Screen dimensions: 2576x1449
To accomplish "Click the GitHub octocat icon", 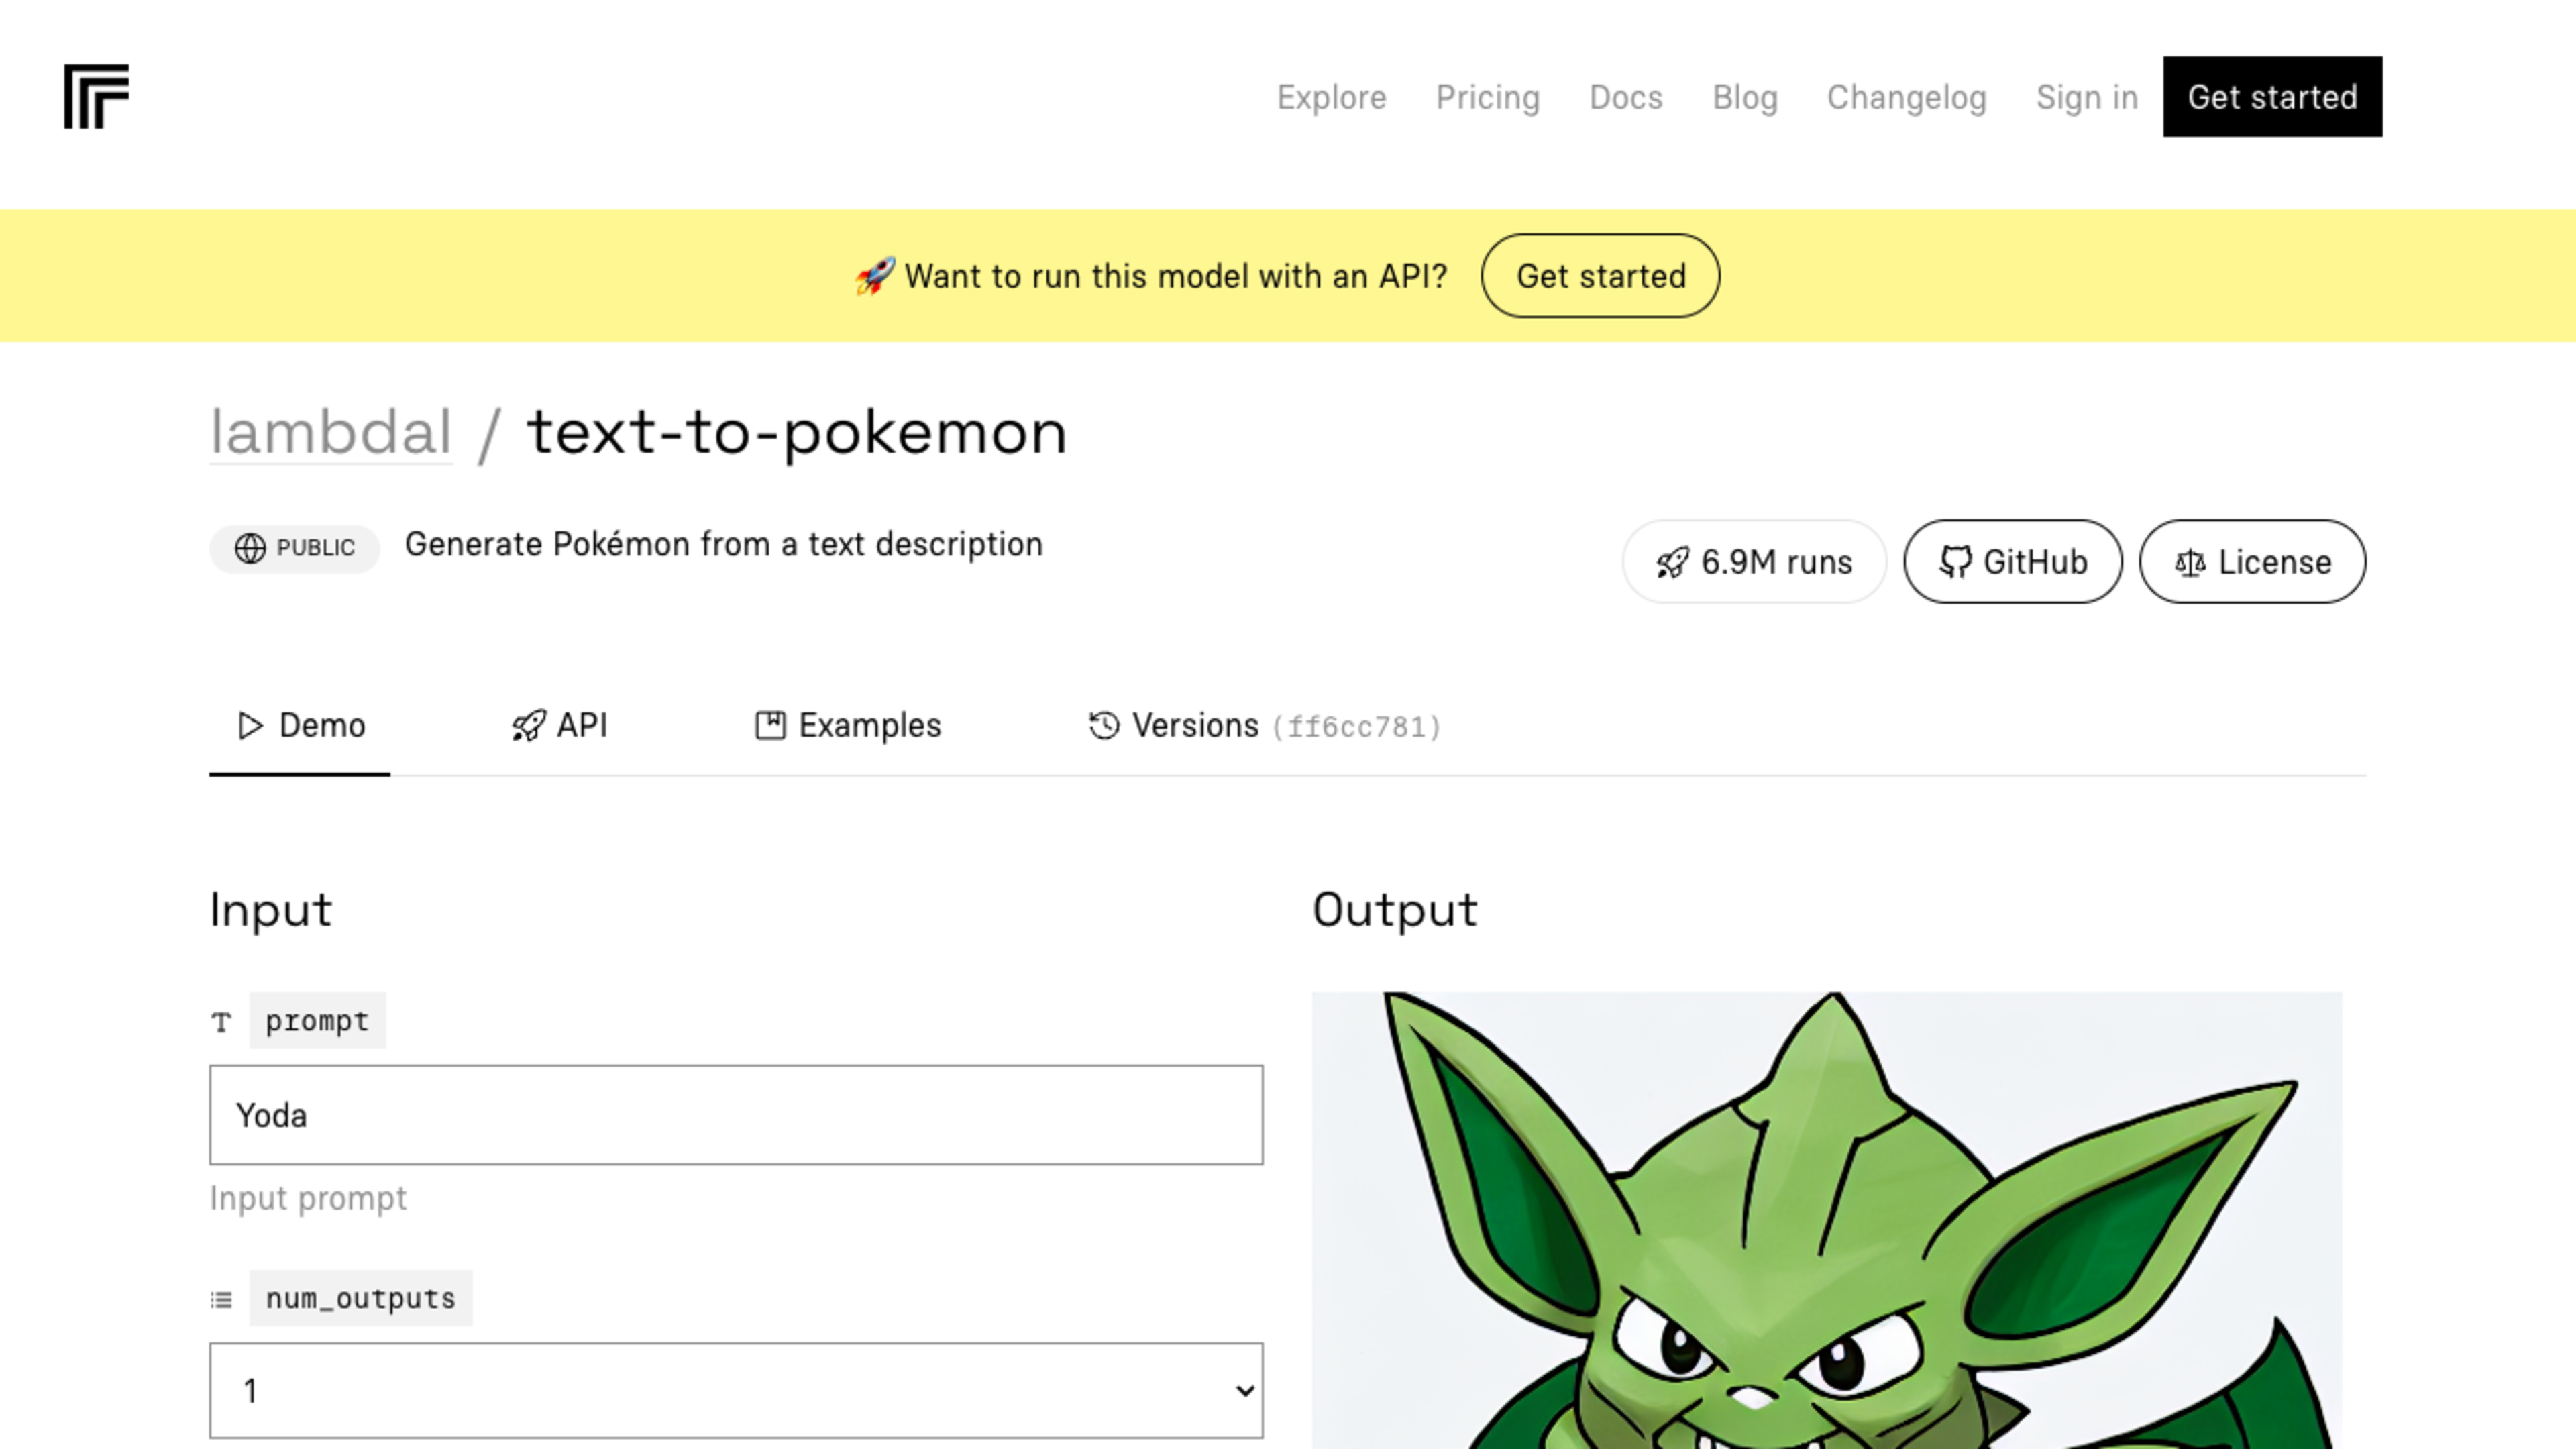I will [x=1955, y=562].
